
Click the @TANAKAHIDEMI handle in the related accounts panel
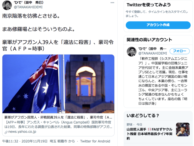[153, 53]
